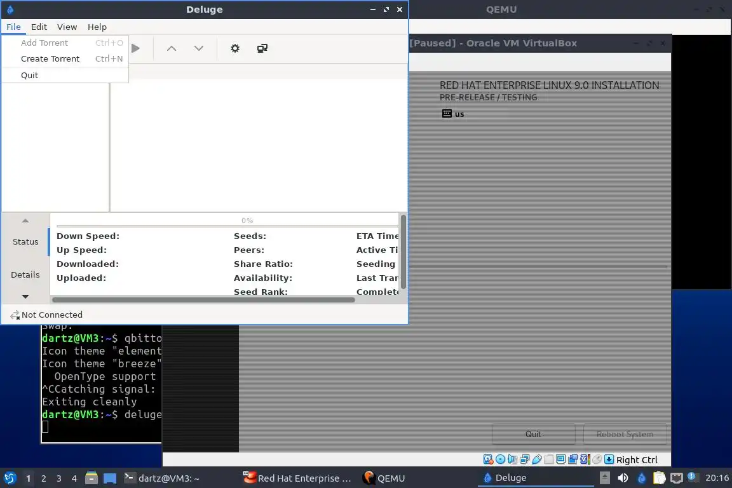Click the down arrow below the Details tab
Image resolution: width=732 pixels, height=488 pixels.
[x=25, y=297]
